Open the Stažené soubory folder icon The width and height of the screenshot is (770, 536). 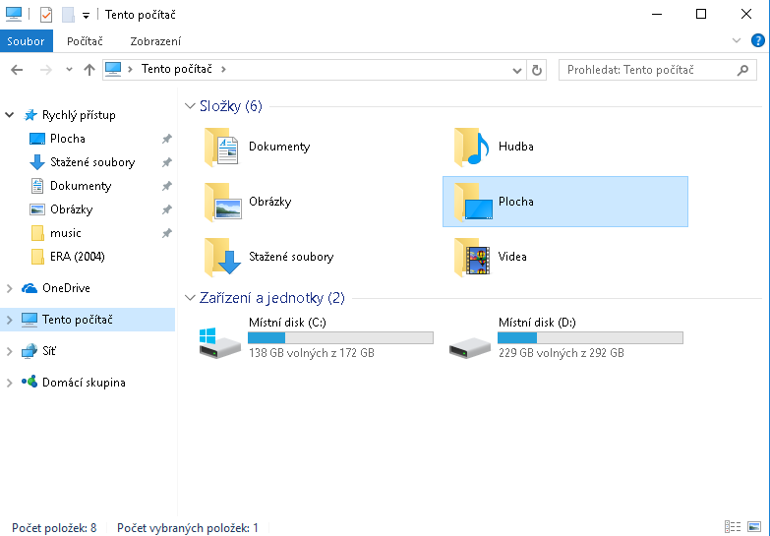click(223, 257)
